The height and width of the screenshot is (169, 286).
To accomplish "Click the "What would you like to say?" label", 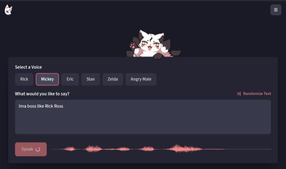I will [42, 94].
